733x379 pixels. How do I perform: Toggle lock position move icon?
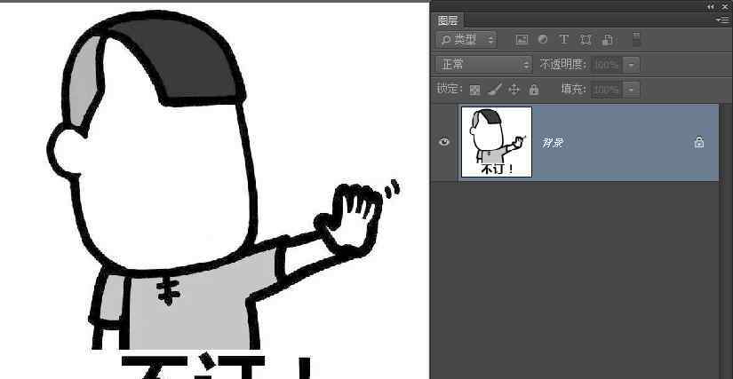514,90
